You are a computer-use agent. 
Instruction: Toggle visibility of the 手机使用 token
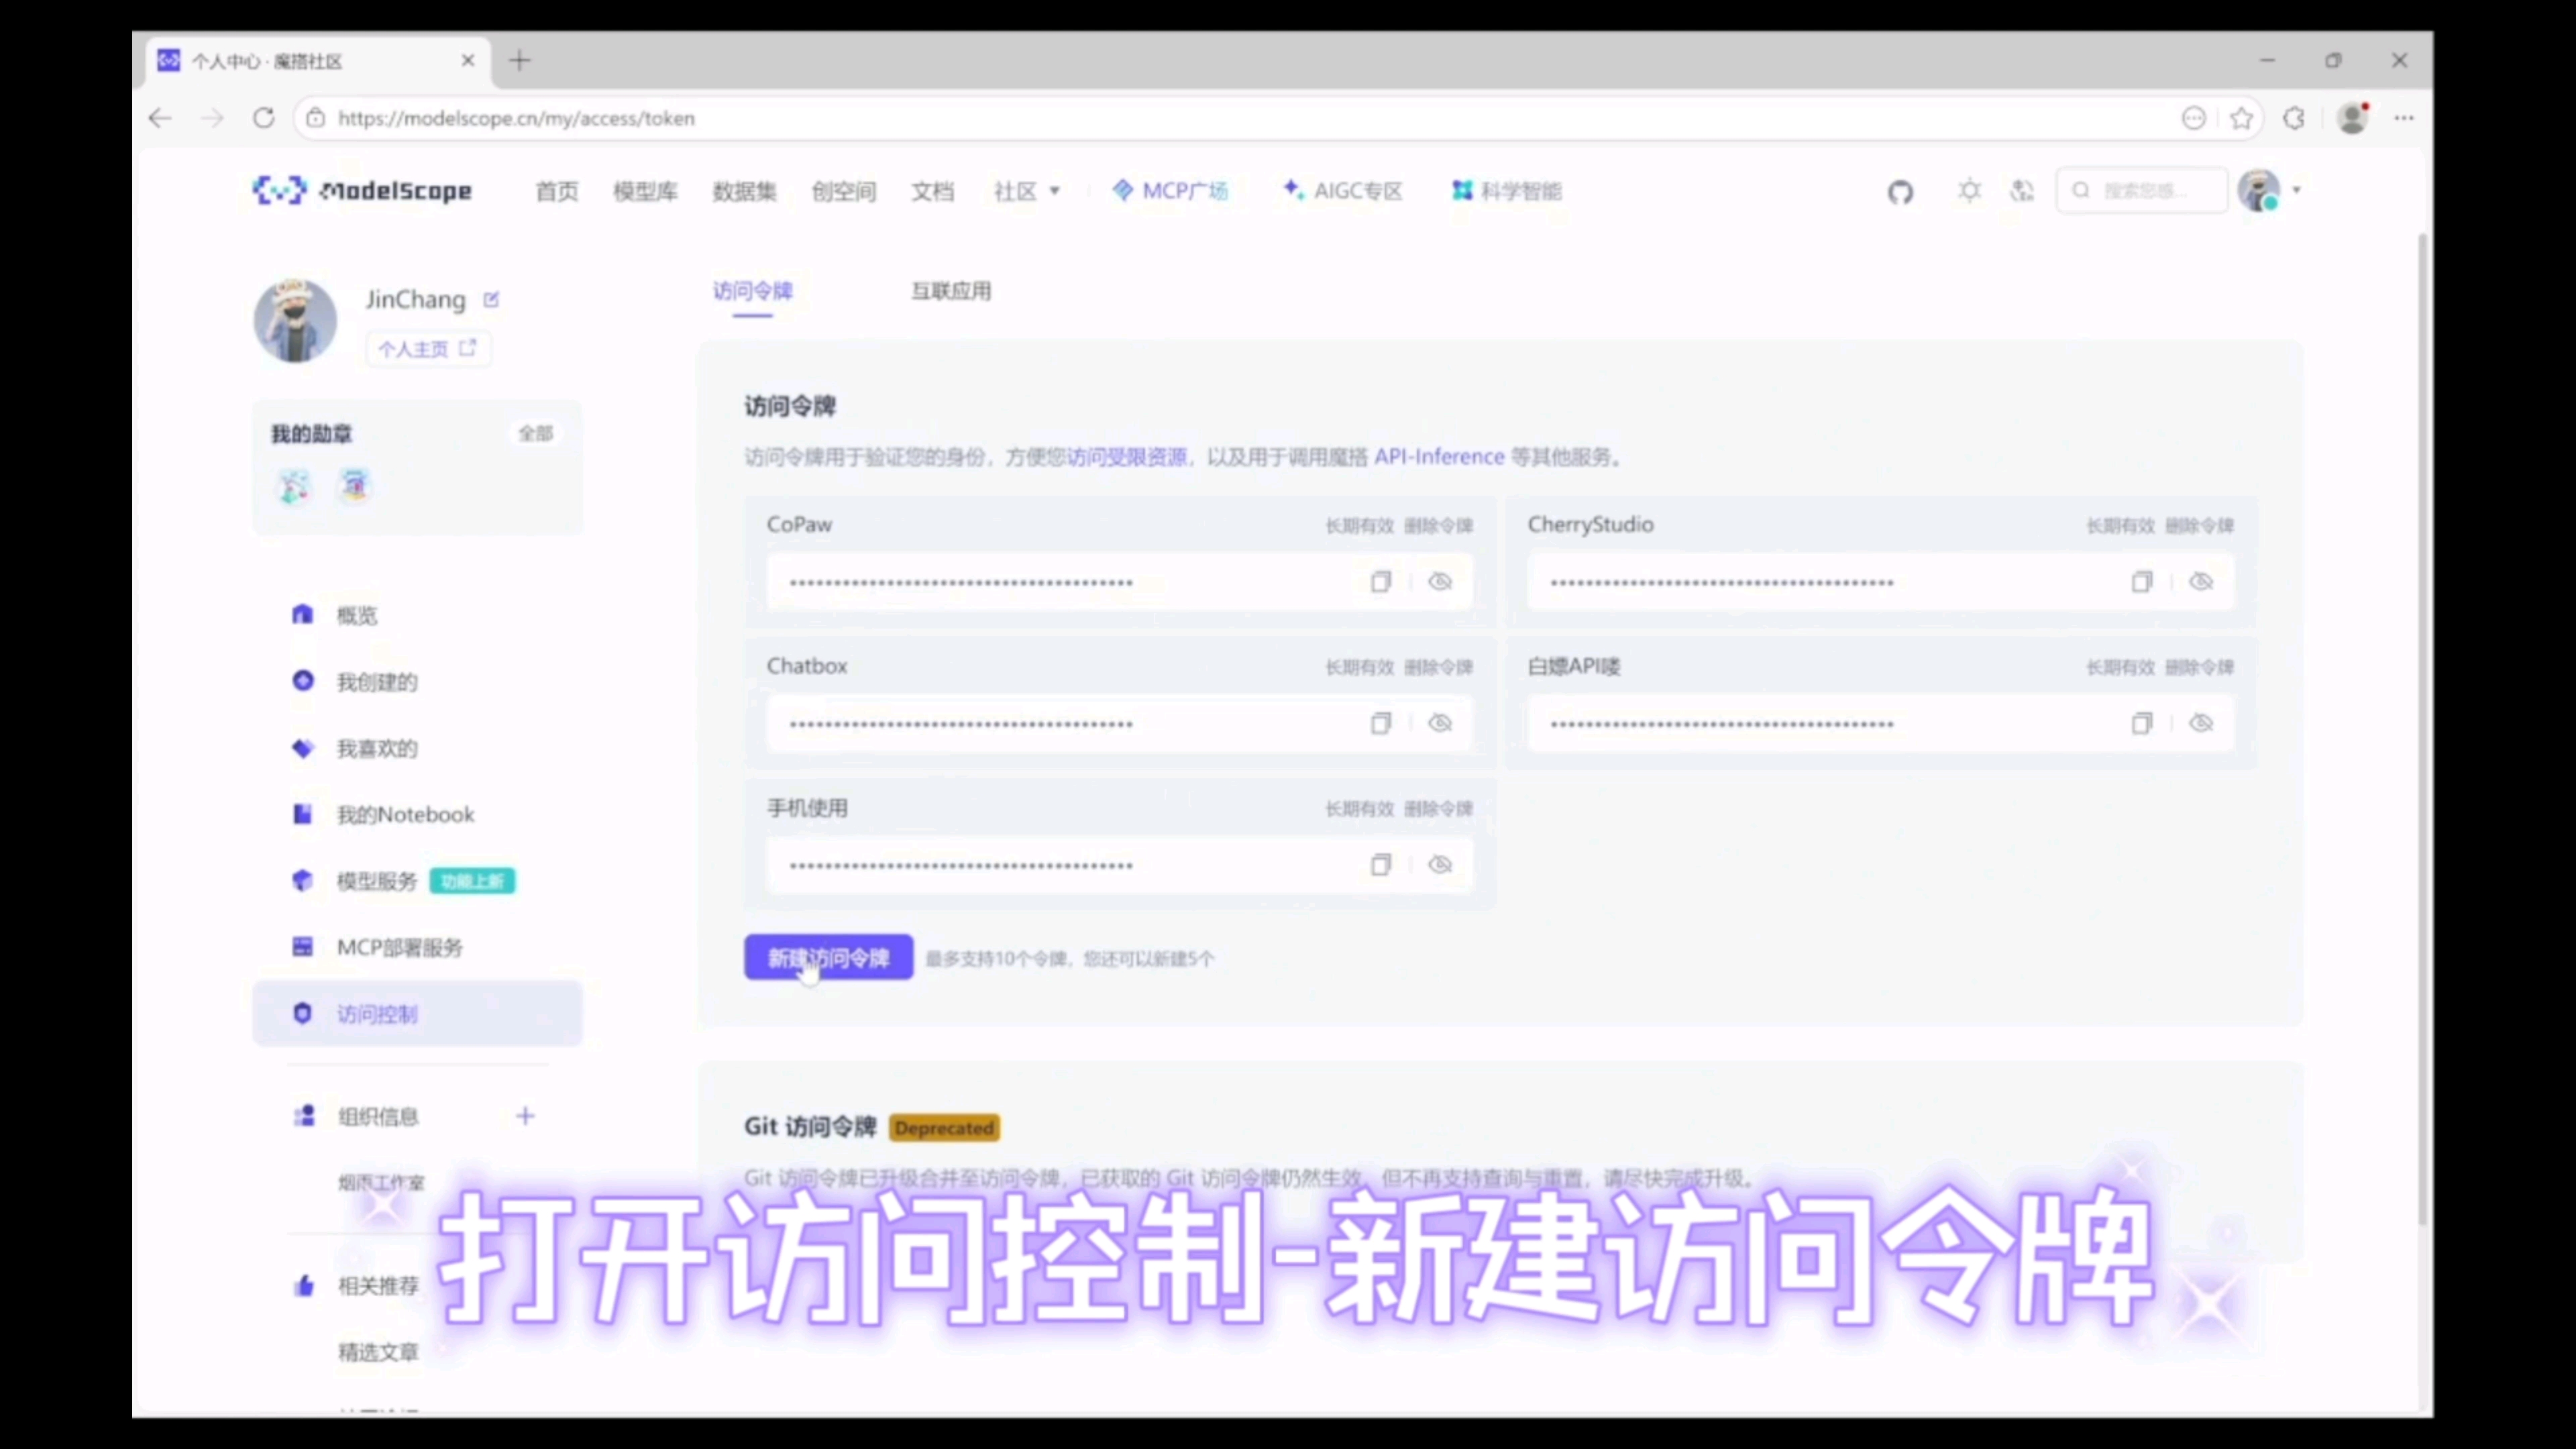(x=1440, y=865)
